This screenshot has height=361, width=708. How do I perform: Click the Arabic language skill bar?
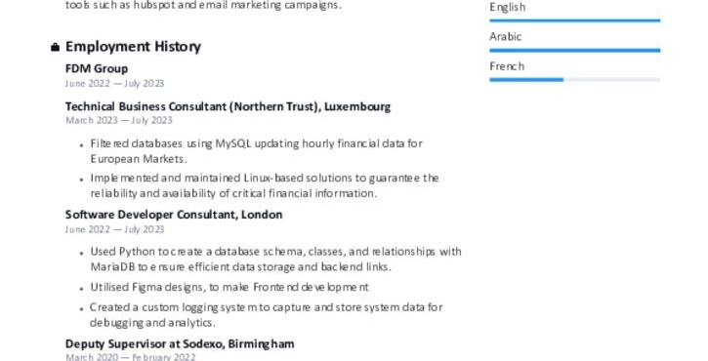(575, 50)
